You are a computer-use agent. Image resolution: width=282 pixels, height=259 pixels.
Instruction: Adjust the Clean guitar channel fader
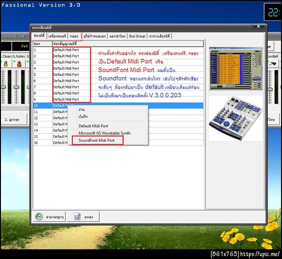(3, 87)
